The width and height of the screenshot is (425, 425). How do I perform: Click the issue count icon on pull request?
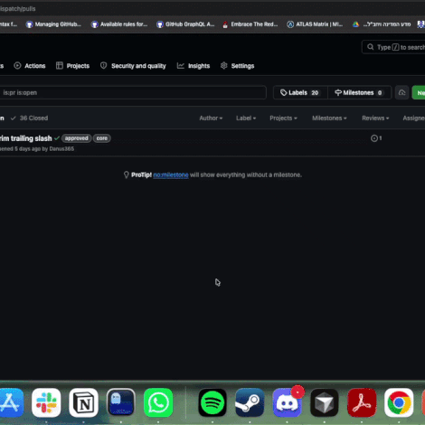pyautogui.click(x=376, y=138)
